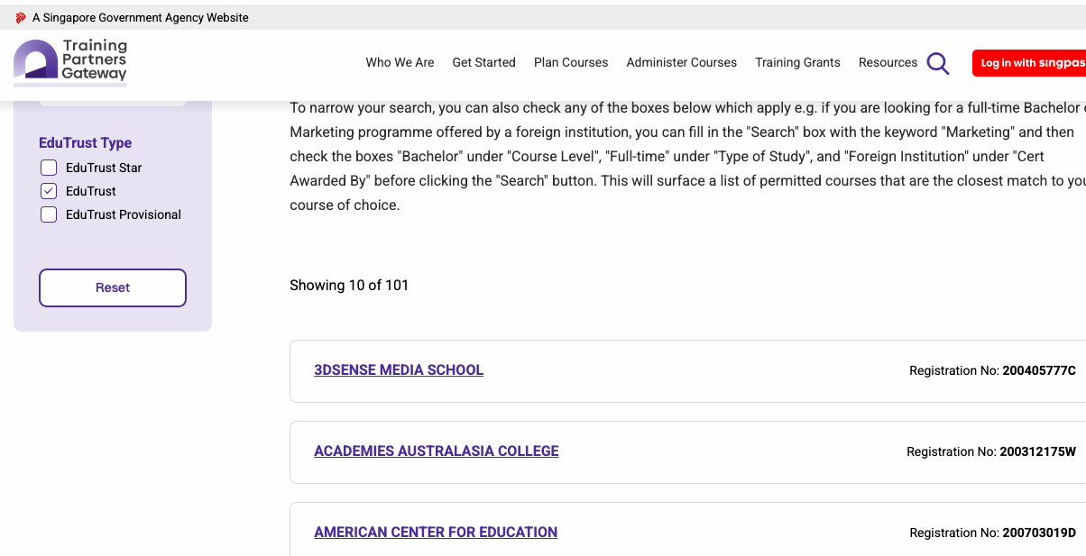The image size is (1086, 556).
Task: Open the AMERICAN CENTER FOR EDUCATION link
Action: click(436, 532)
